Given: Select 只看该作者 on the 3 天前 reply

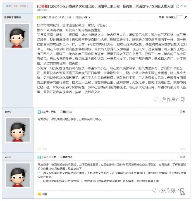Looking at the screenshot, I should pos(66,157).
